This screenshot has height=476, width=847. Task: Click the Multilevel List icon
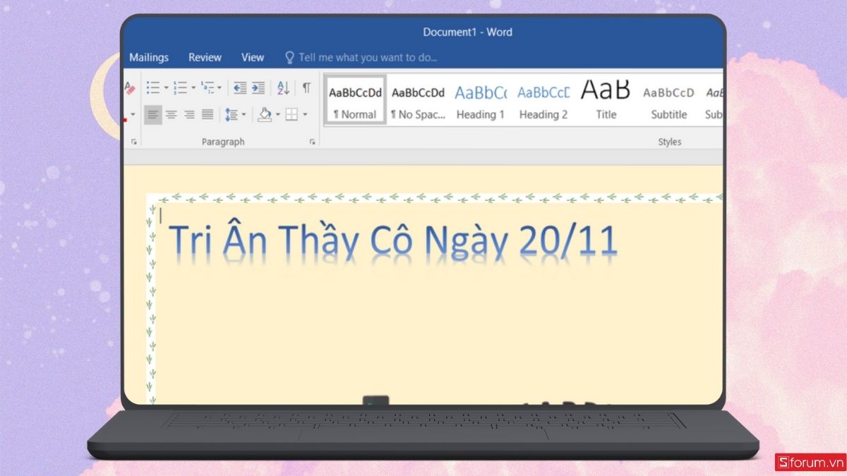pos(208,88)
